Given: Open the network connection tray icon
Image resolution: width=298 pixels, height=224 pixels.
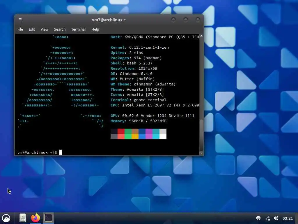Looking at the screenshot, I should (x=268, y=218).
